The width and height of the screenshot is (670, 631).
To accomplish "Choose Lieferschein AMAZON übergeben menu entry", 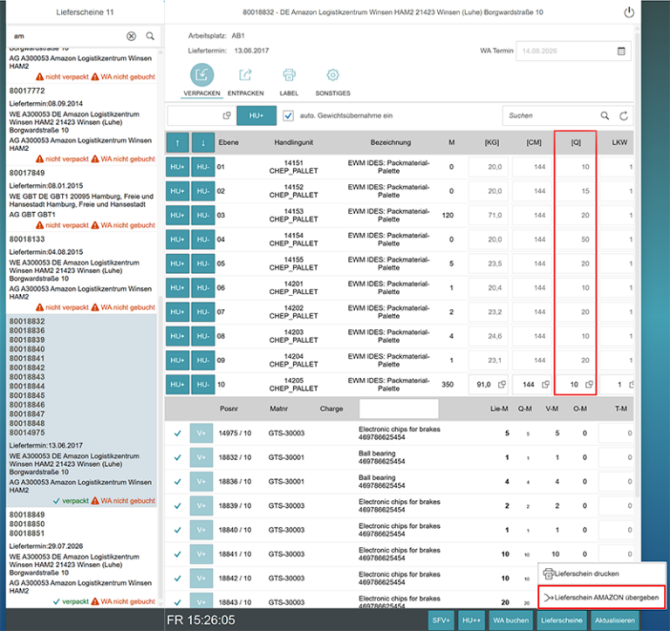I will click(x=602, y=597).
